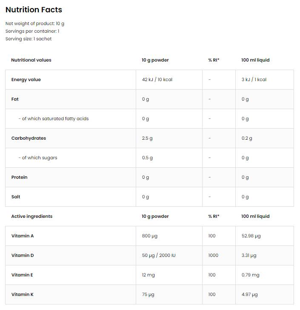Screen dimensions: 300x310
Task: Select the "of which sugars" sub-row
Action: (x=37, y=158)
